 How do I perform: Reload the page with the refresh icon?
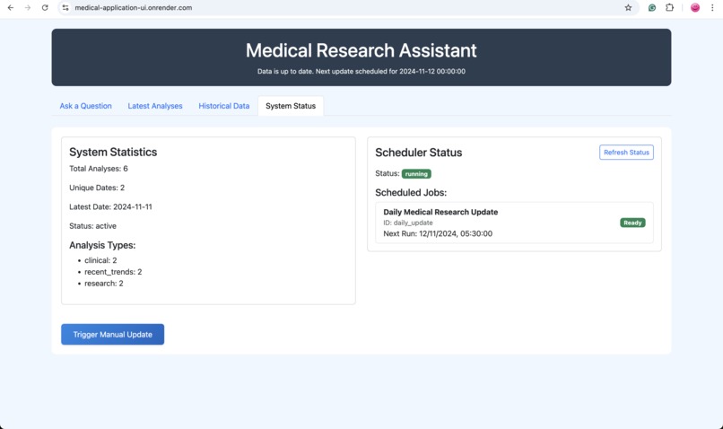pyautogui.click(x=45, y=8)
